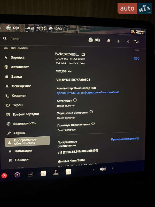
Task: Open the manual info app icon
Action: [43, 173]
